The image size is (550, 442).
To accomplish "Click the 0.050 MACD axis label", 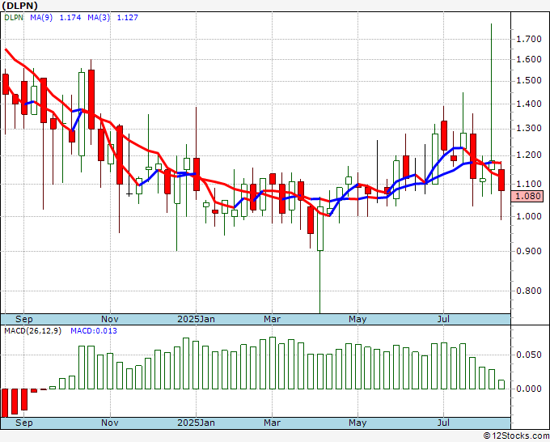I will (x=528, y=355).
